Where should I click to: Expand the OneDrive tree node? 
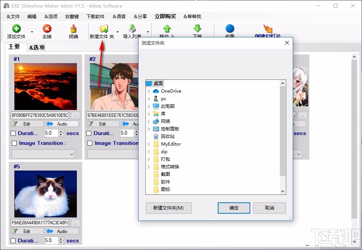click(x=148, y=91)
